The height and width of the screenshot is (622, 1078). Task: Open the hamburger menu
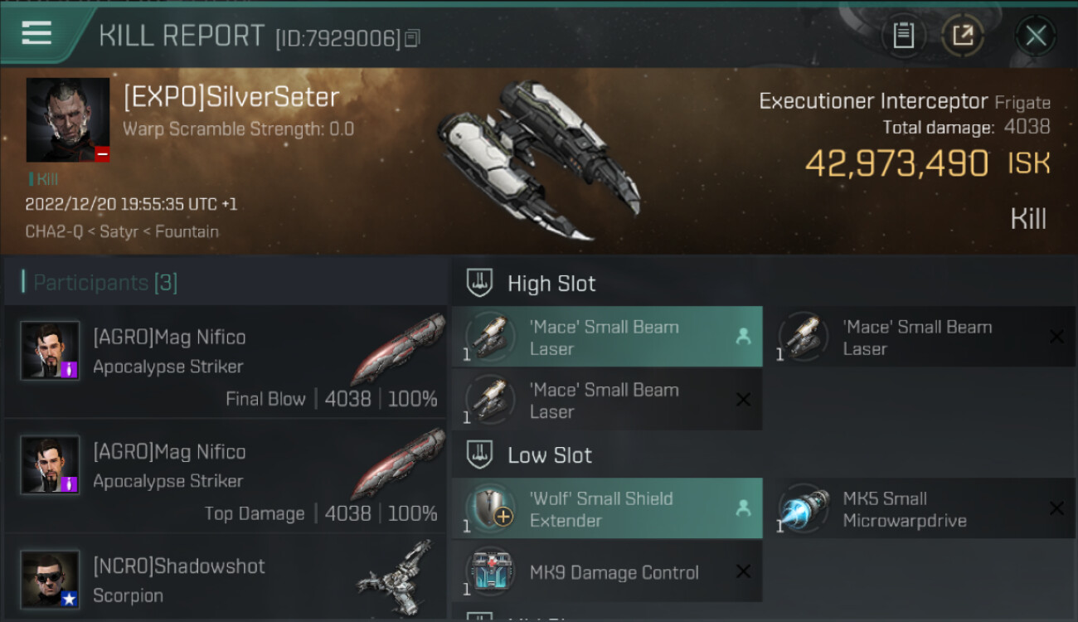[36, 33]
